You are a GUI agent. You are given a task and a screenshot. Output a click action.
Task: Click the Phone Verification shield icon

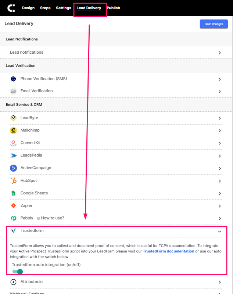[13, 79]
